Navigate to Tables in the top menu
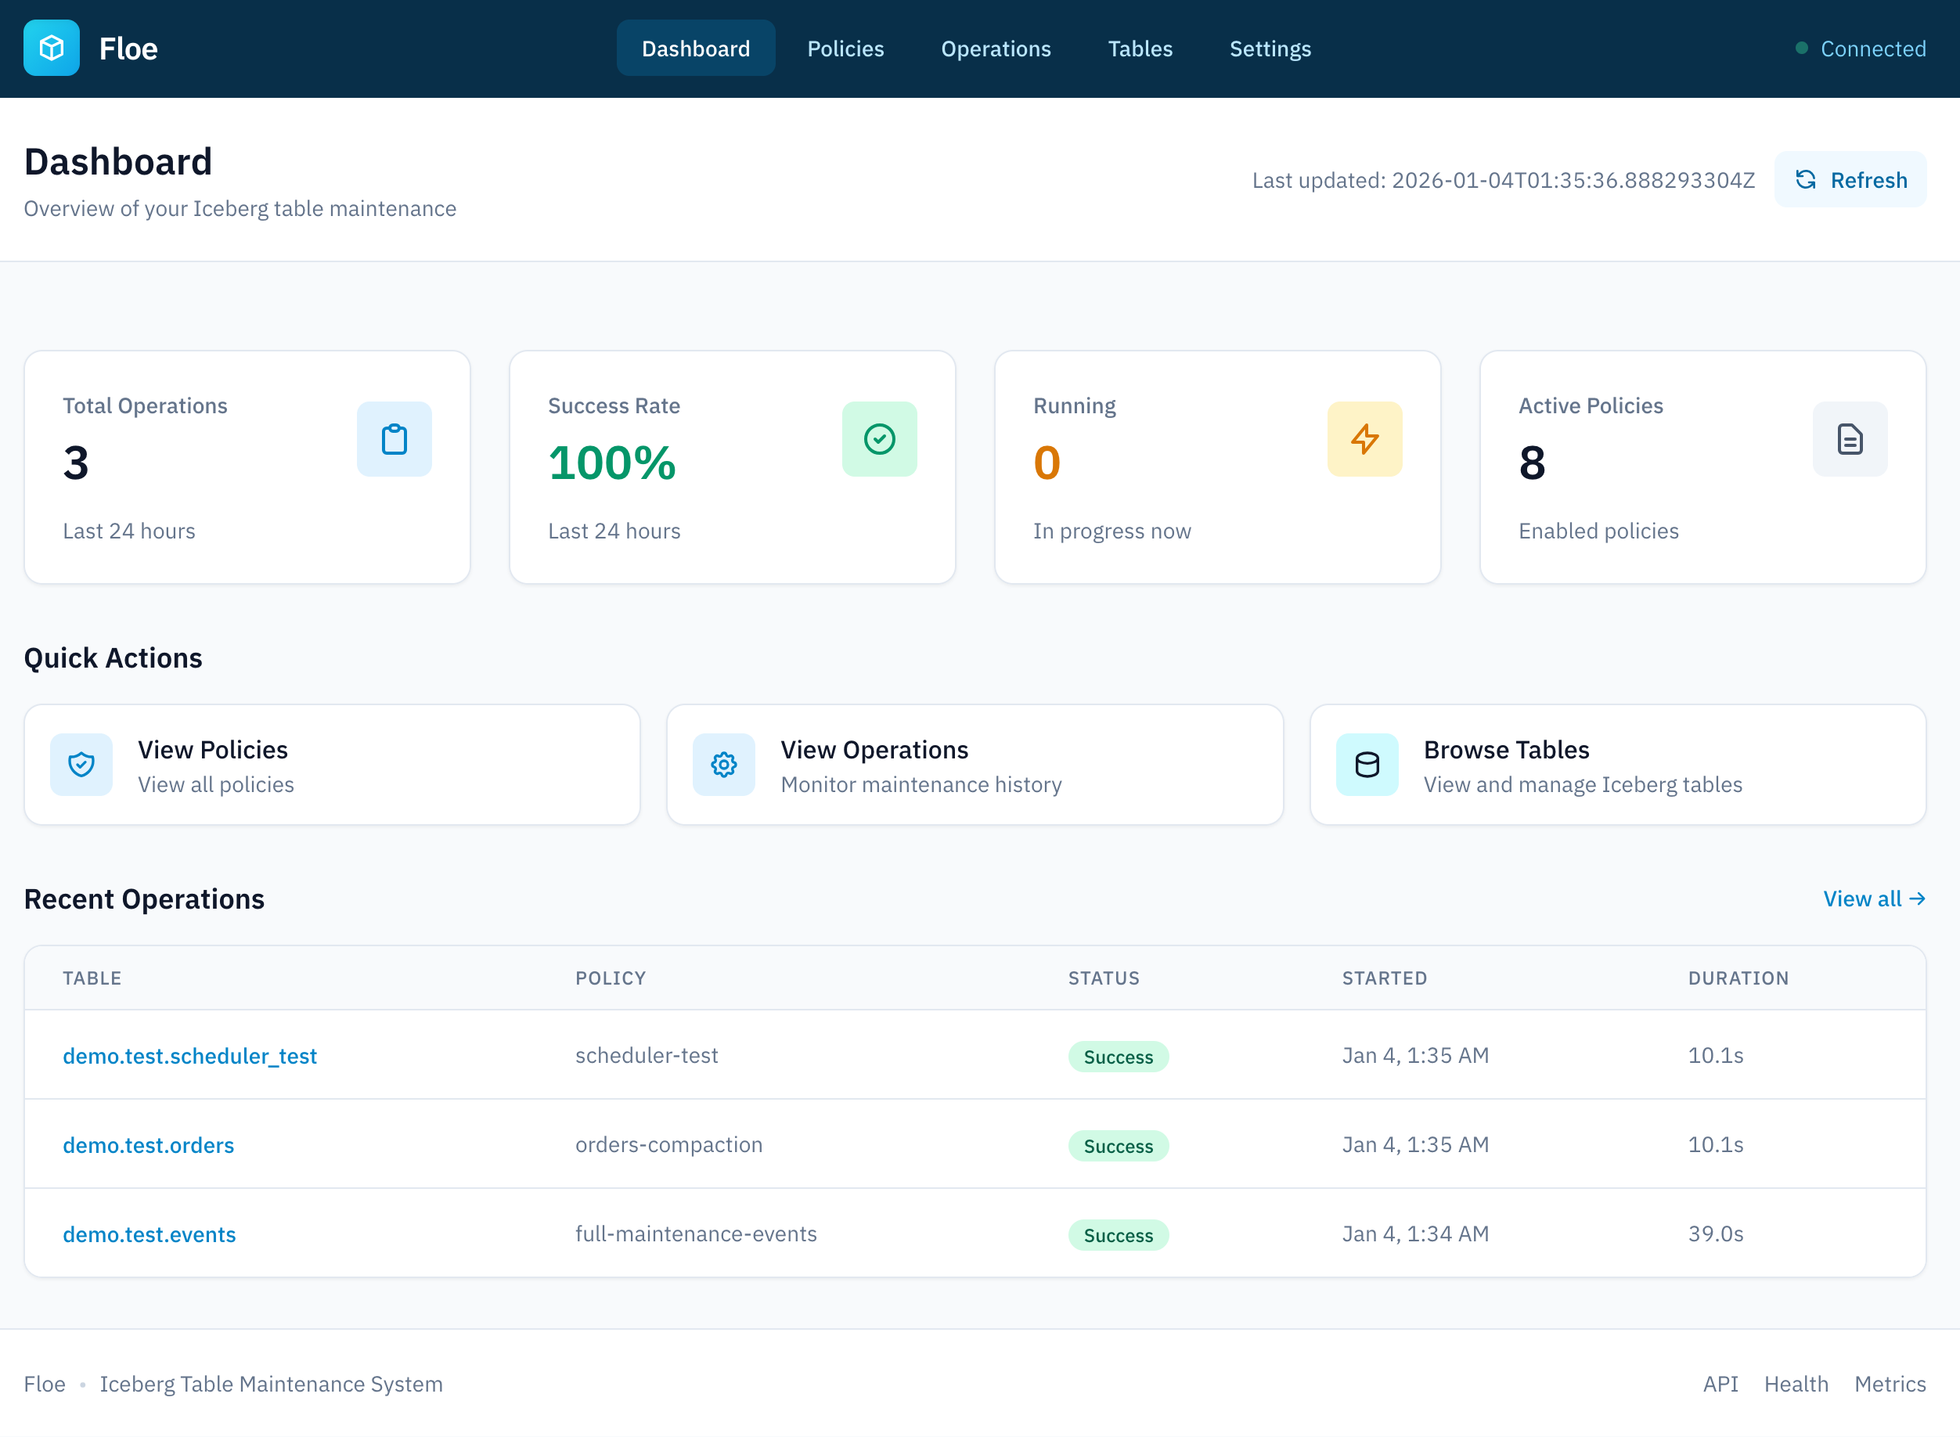Screen dimensions: 1960x1437 click(x=1140, y=48)
